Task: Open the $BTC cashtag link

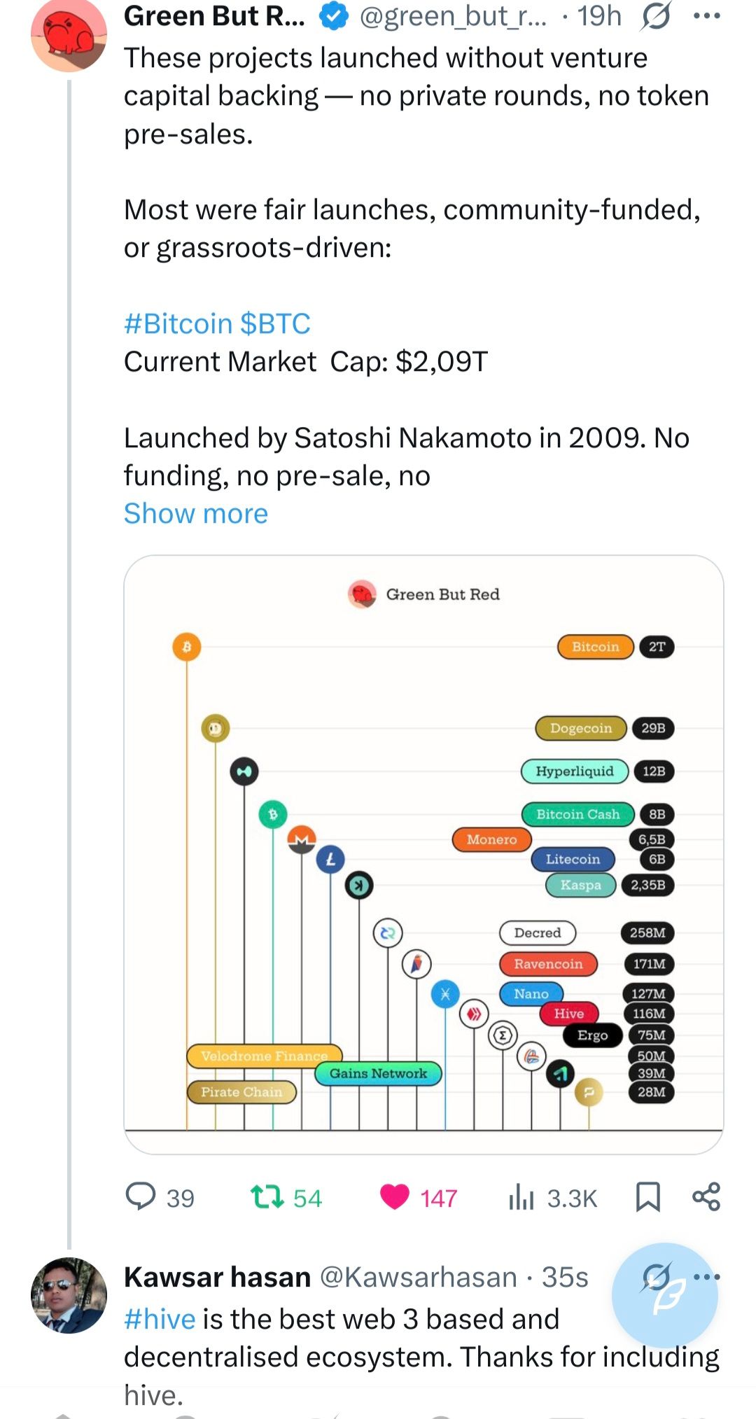Action: (x=275, y=324)
